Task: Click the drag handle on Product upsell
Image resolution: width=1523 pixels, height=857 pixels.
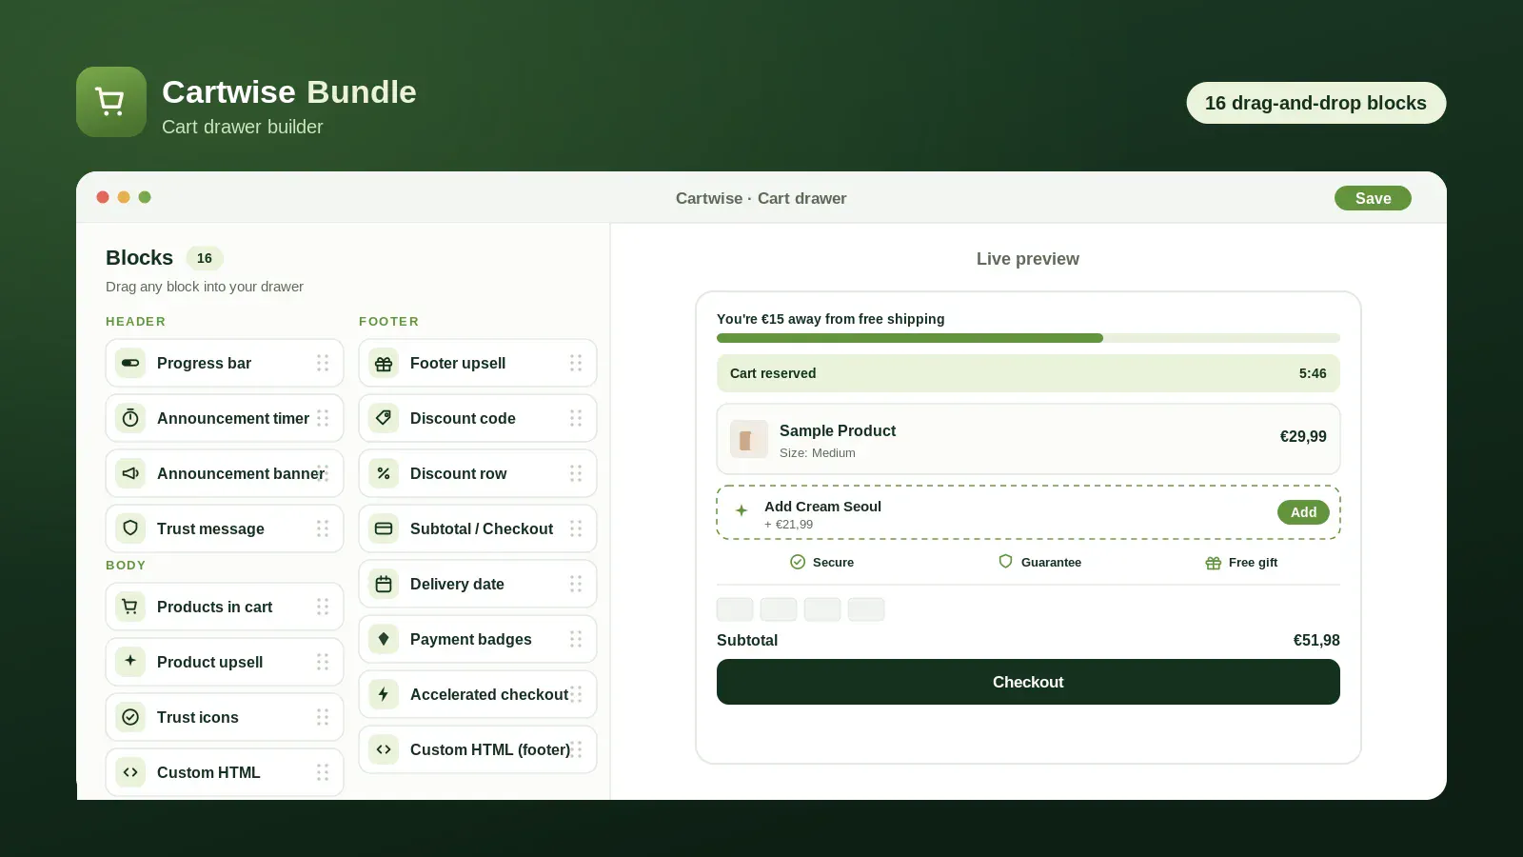Action: 323,662
